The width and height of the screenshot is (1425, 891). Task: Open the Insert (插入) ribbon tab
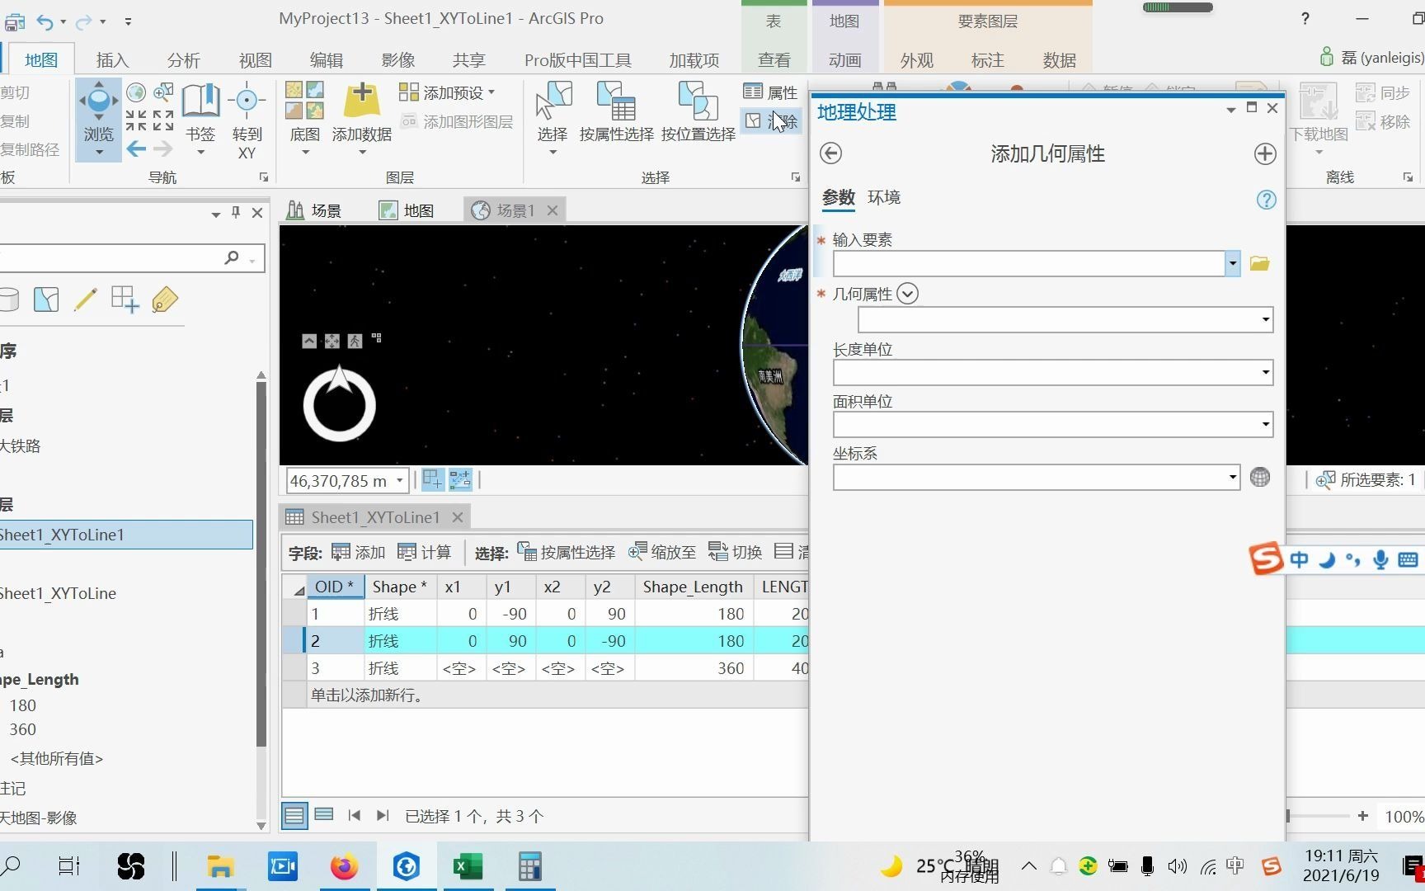coord(112,60)
